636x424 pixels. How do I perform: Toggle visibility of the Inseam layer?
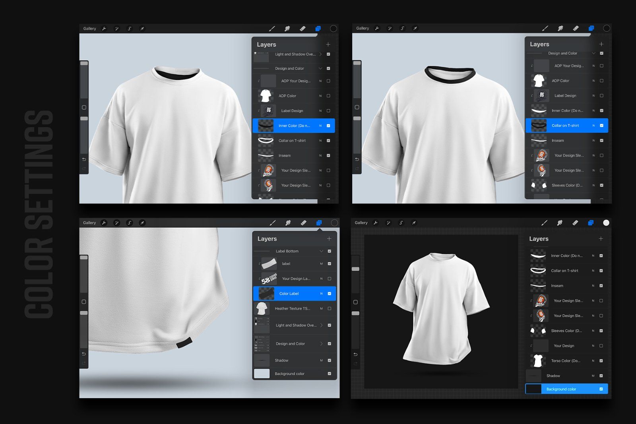[x=328, y=155]
